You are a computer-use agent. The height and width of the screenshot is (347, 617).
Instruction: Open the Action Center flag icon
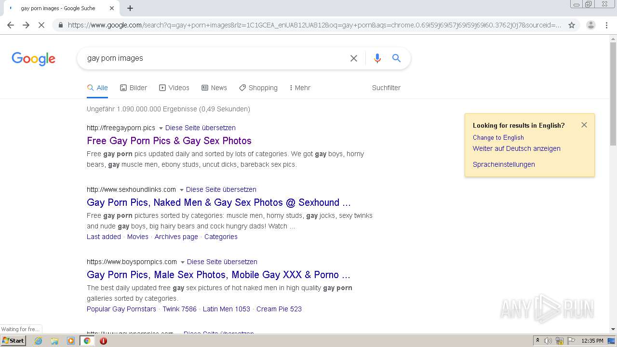click(x=571, y=341)
